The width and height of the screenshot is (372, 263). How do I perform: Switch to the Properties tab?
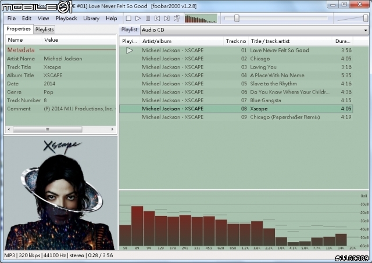tap(19, 29)
